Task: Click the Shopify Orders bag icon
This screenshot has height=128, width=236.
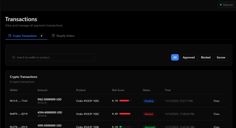Action: 53,36
